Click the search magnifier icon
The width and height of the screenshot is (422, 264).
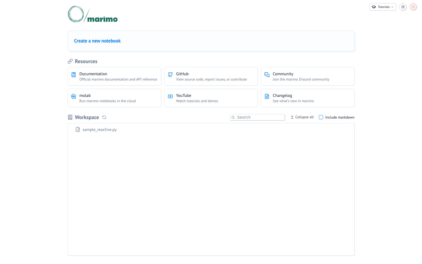click(233, 117)
